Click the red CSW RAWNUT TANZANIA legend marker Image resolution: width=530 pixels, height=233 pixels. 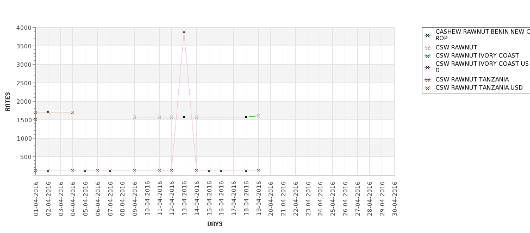428,80
